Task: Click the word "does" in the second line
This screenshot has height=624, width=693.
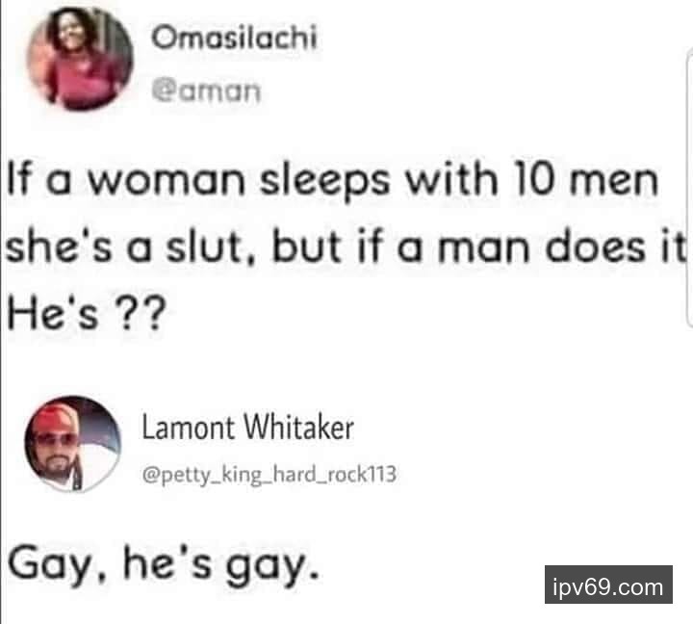Action: click(x=595, y=247)
